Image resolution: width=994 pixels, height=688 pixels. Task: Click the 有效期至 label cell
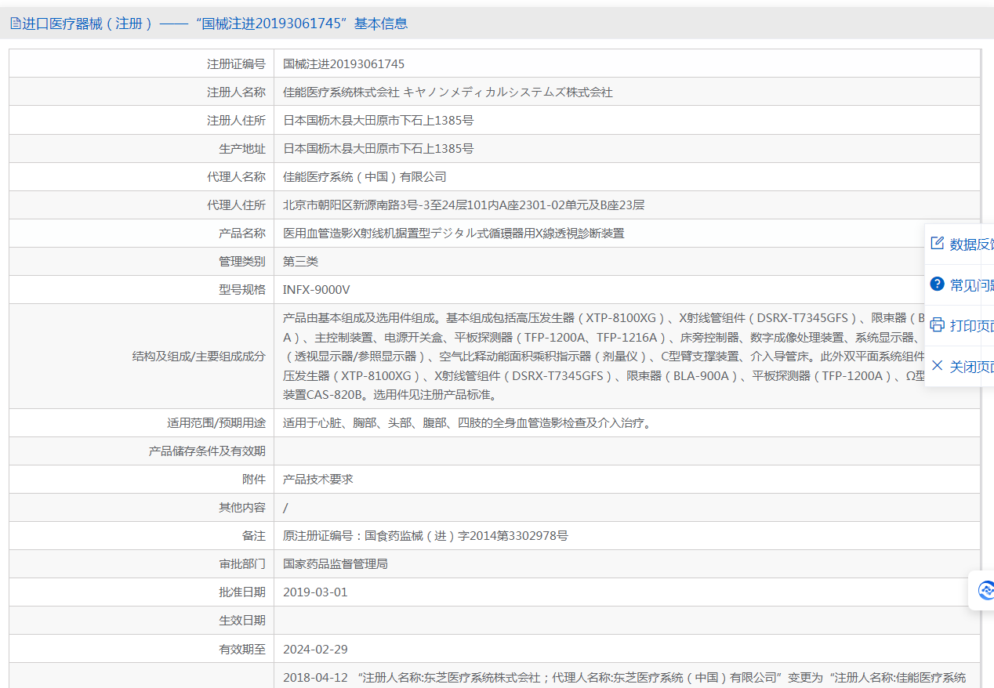point(141,648)
